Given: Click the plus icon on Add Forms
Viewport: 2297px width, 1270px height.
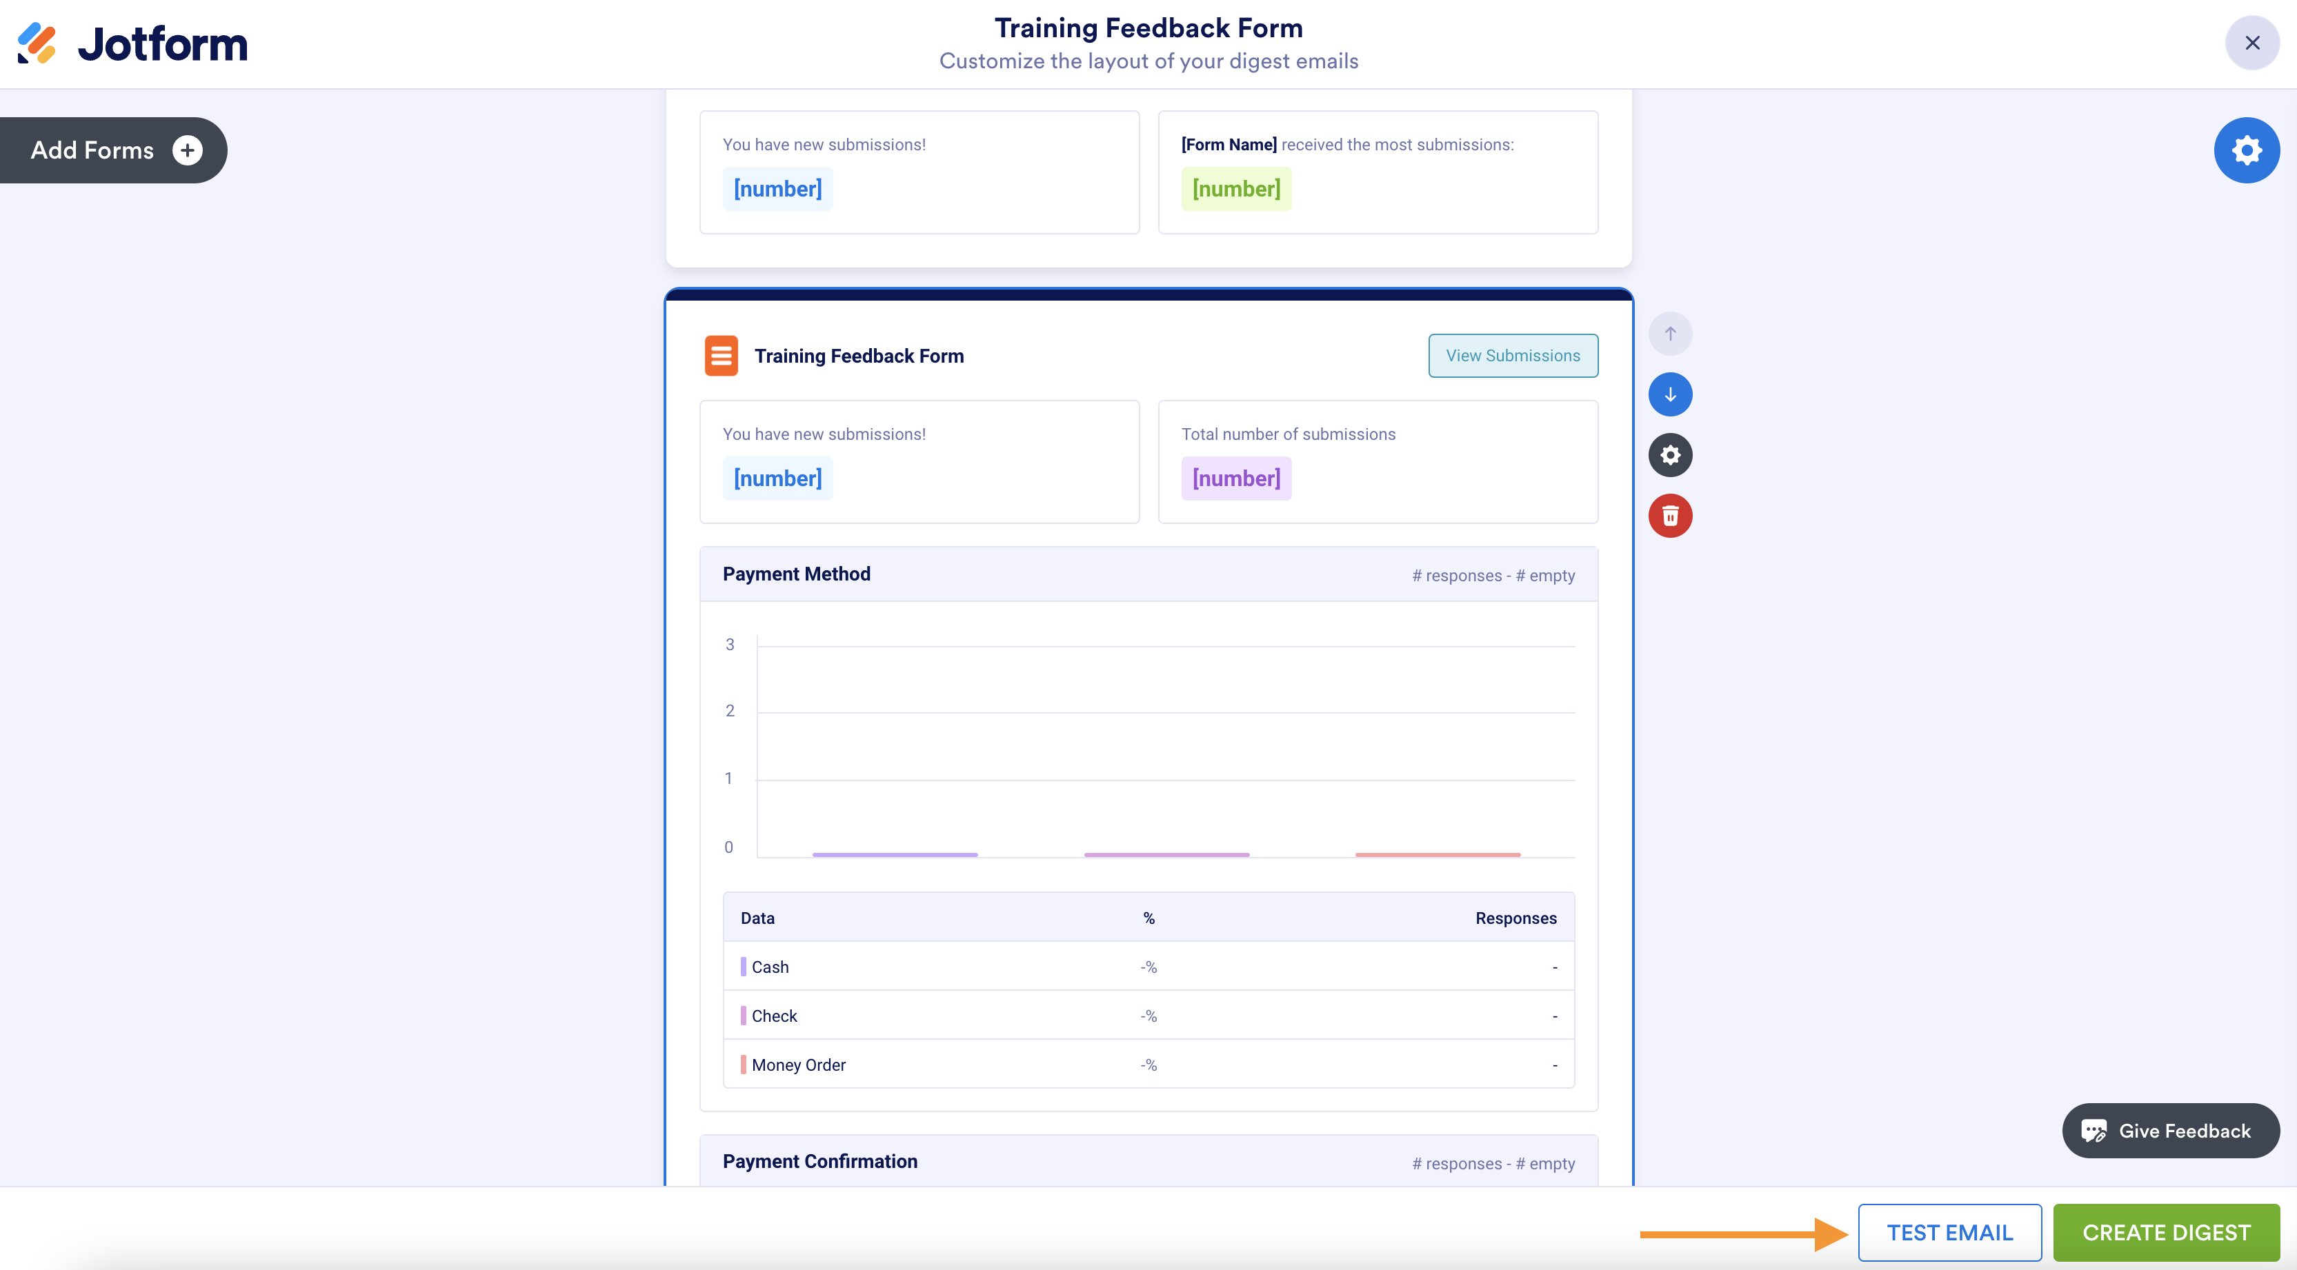Looking at the screenshot, I should click(x=187, y=150).
